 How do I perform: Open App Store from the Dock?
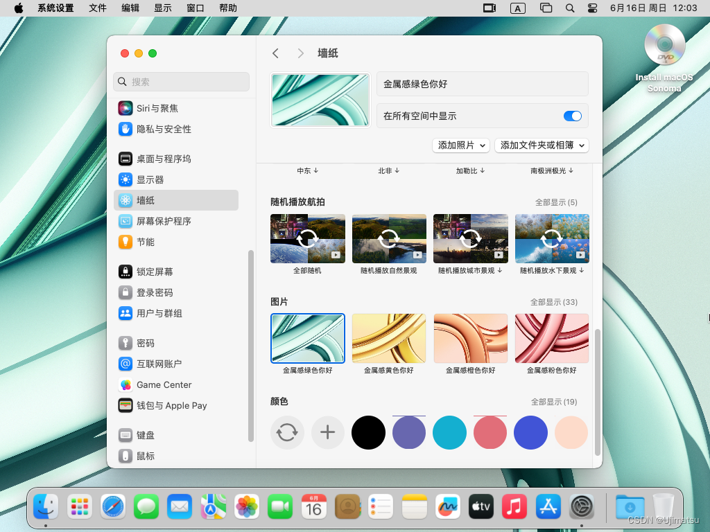pyautogui.click(x=548, y=506)
